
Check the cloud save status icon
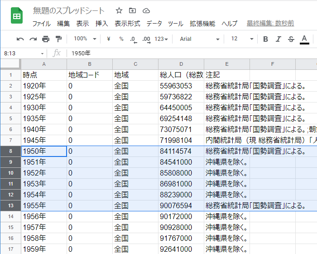tap(146, 10)
